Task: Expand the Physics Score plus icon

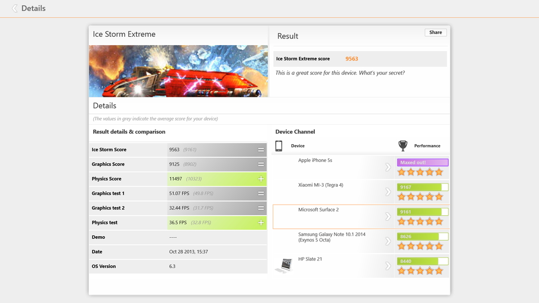Action: click(261, 179)
